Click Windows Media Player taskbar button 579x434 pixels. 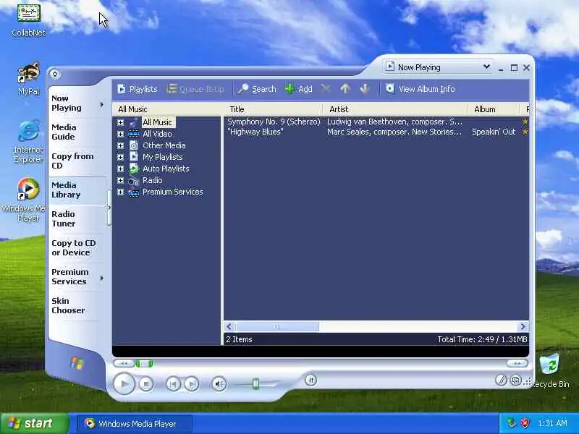click(x=135, y=424)
